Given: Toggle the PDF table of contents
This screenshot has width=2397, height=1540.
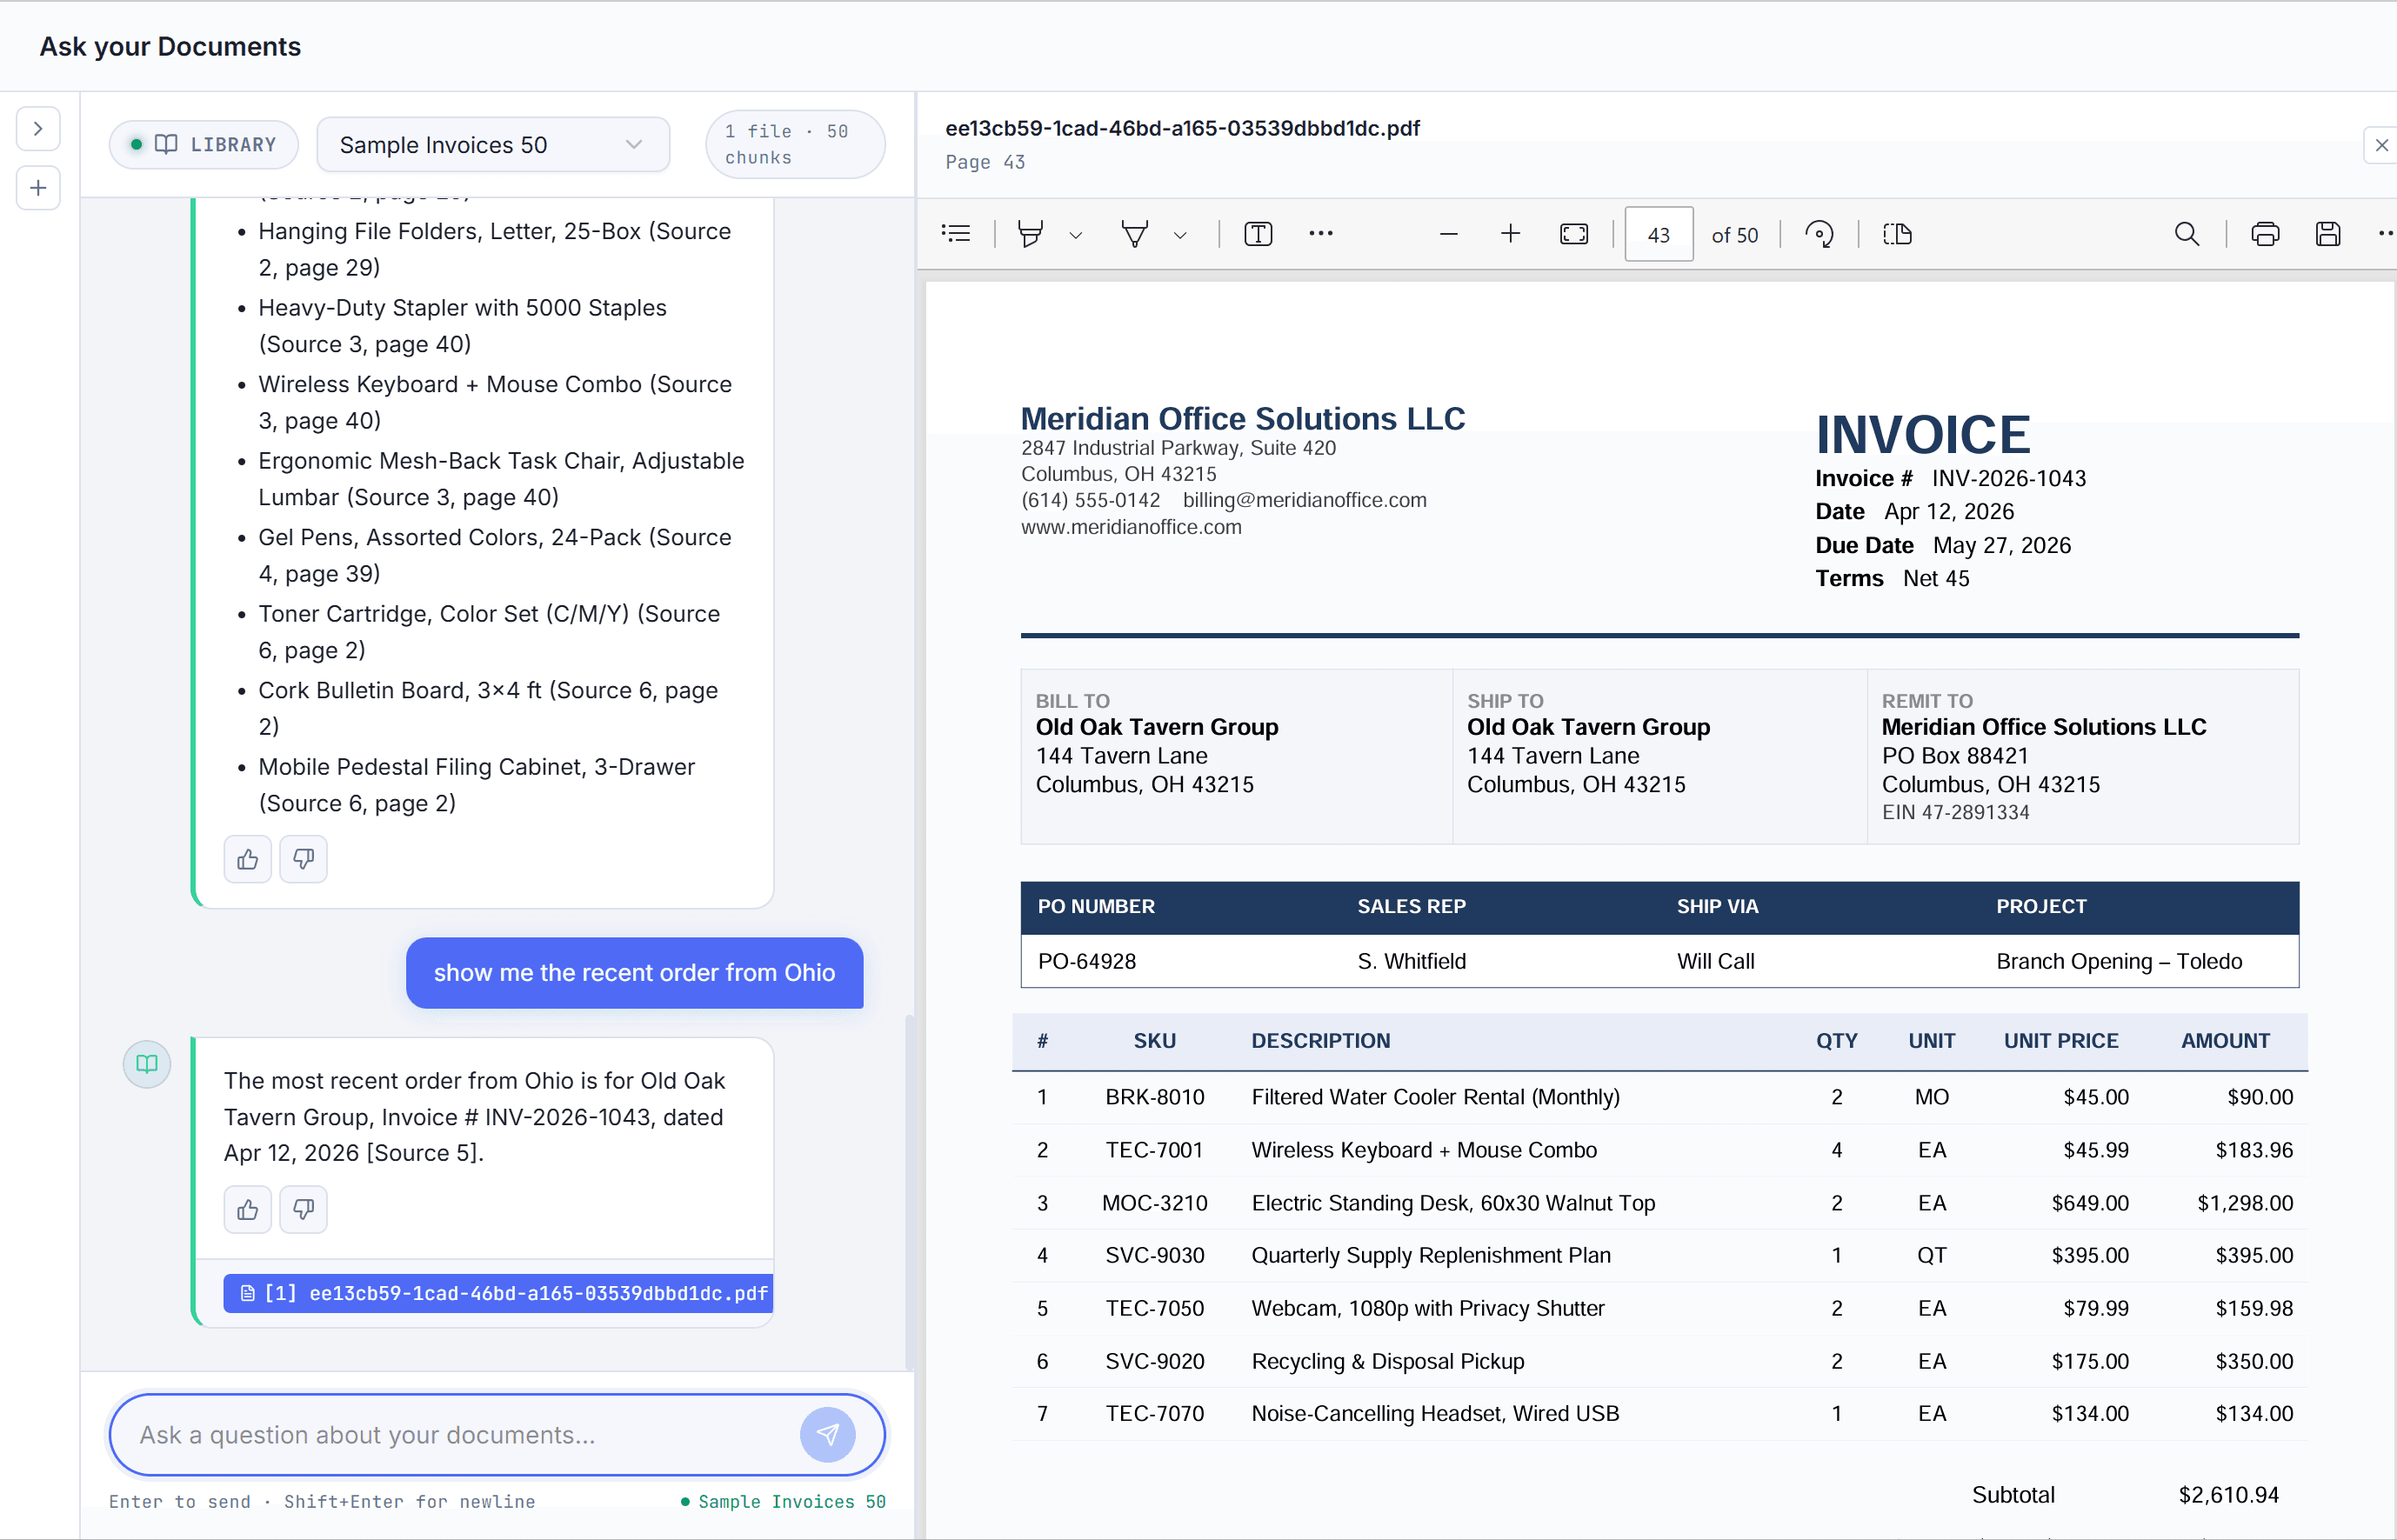Looking at the screenshot, I should pyautogui.click(x=955, y=234).
